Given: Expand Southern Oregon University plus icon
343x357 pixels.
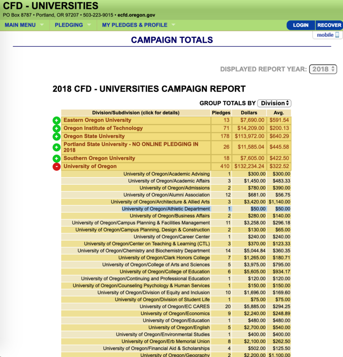Looking at the screenshot, I should 56,158.
